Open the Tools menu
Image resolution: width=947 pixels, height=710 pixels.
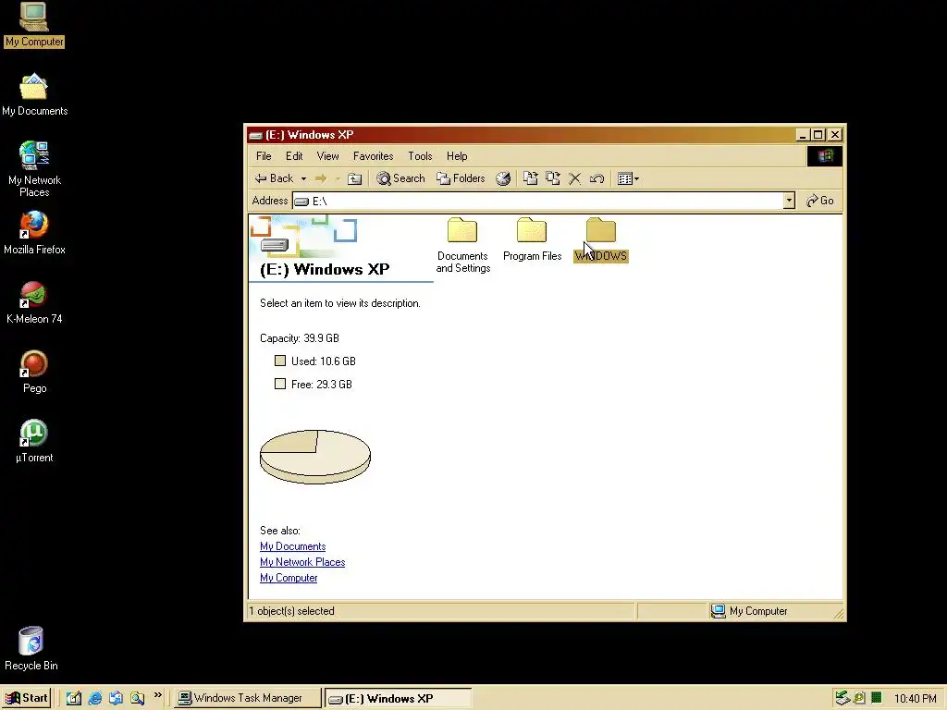coord(420,156)
